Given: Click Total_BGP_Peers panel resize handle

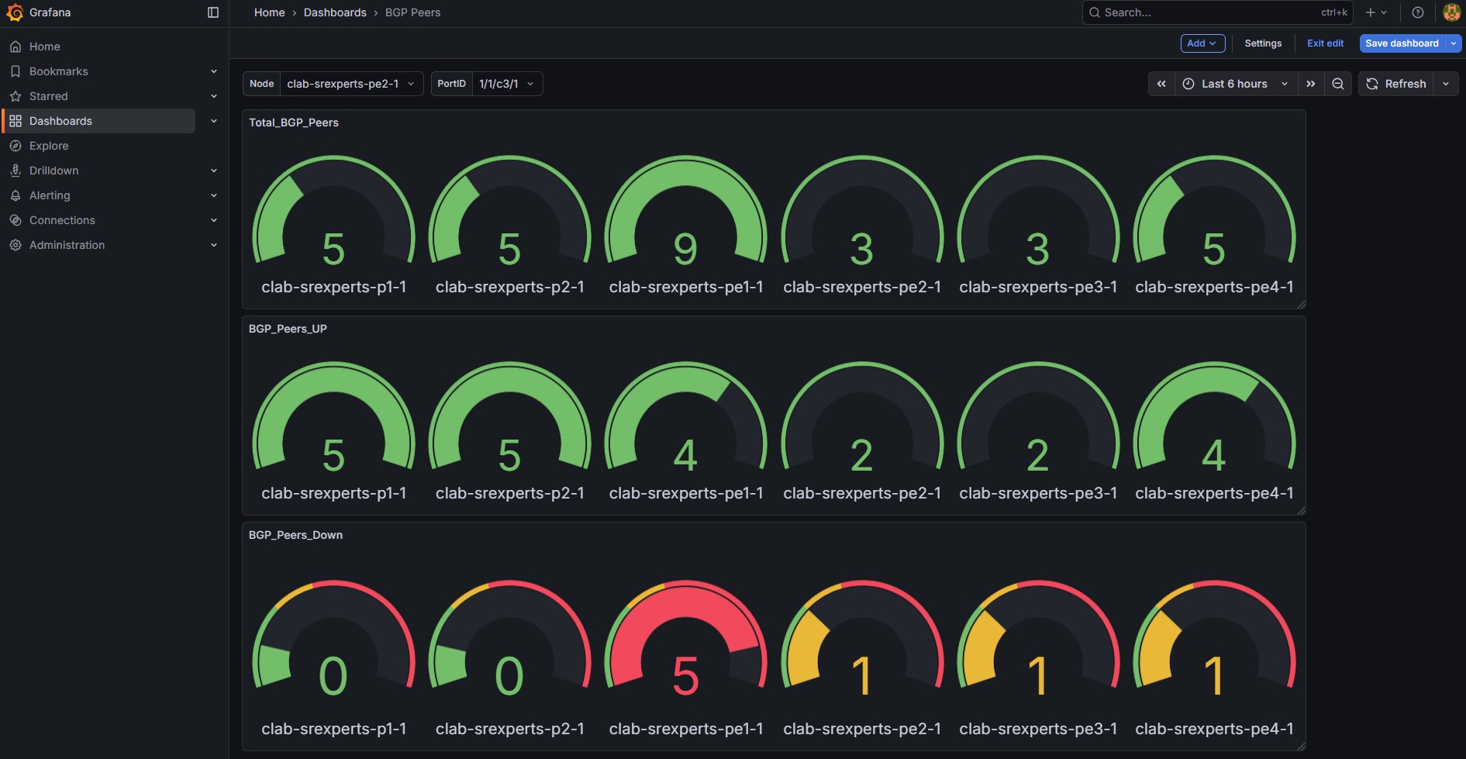Looking at the screenshot, I should (1301, 304).
